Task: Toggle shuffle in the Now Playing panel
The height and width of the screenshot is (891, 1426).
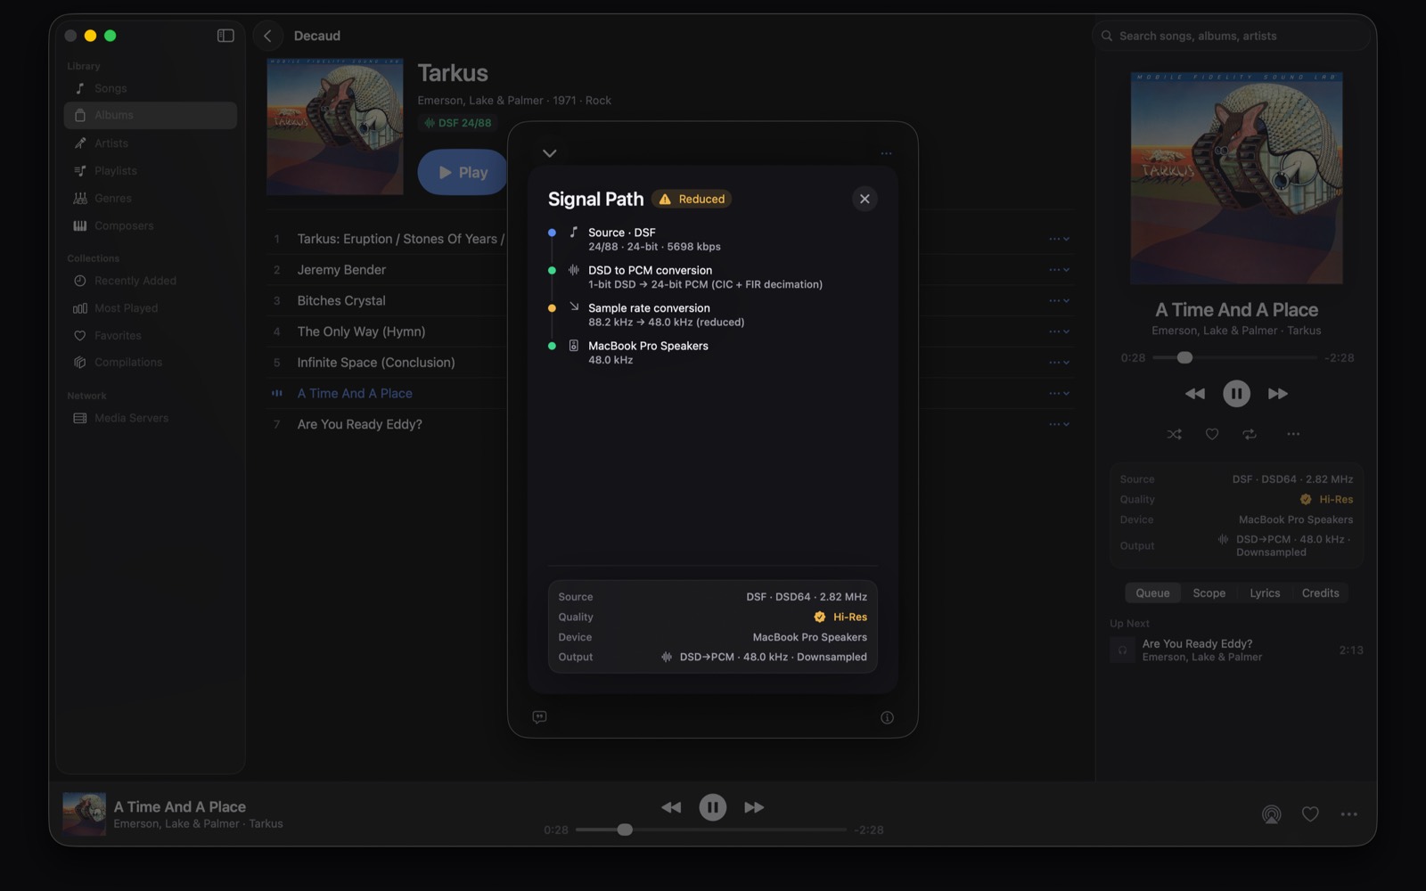Action: [1174, 434]
